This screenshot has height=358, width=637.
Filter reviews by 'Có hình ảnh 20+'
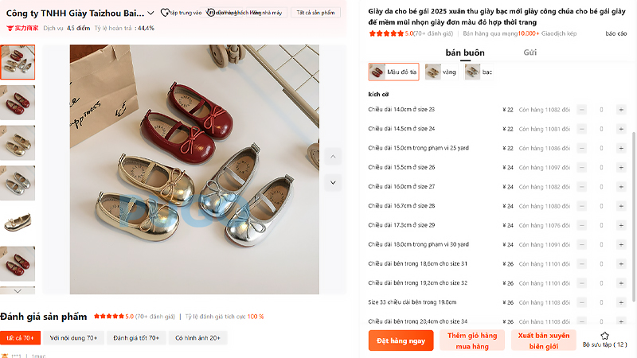pos(197,338)
